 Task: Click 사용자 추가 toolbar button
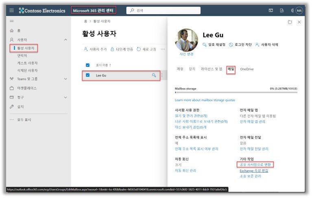tap(95, 49)
